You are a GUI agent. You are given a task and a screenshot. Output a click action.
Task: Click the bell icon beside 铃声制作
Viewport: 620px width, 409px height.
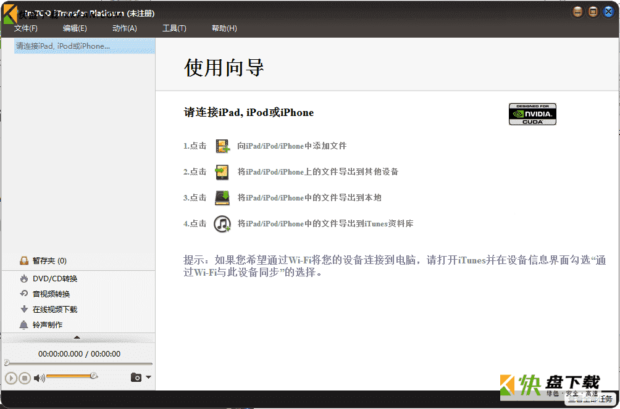tap(23, 325)
